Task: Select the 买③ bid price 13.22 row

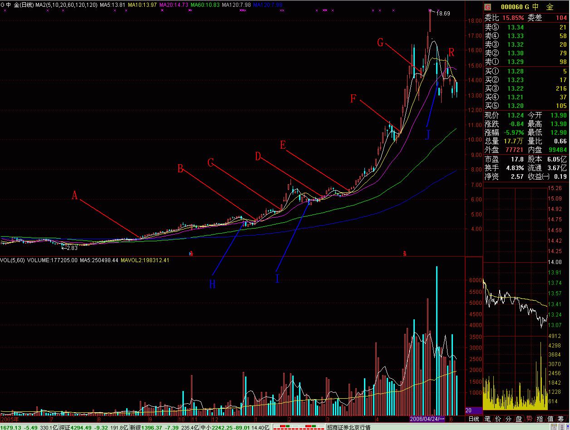Action: 526,88
